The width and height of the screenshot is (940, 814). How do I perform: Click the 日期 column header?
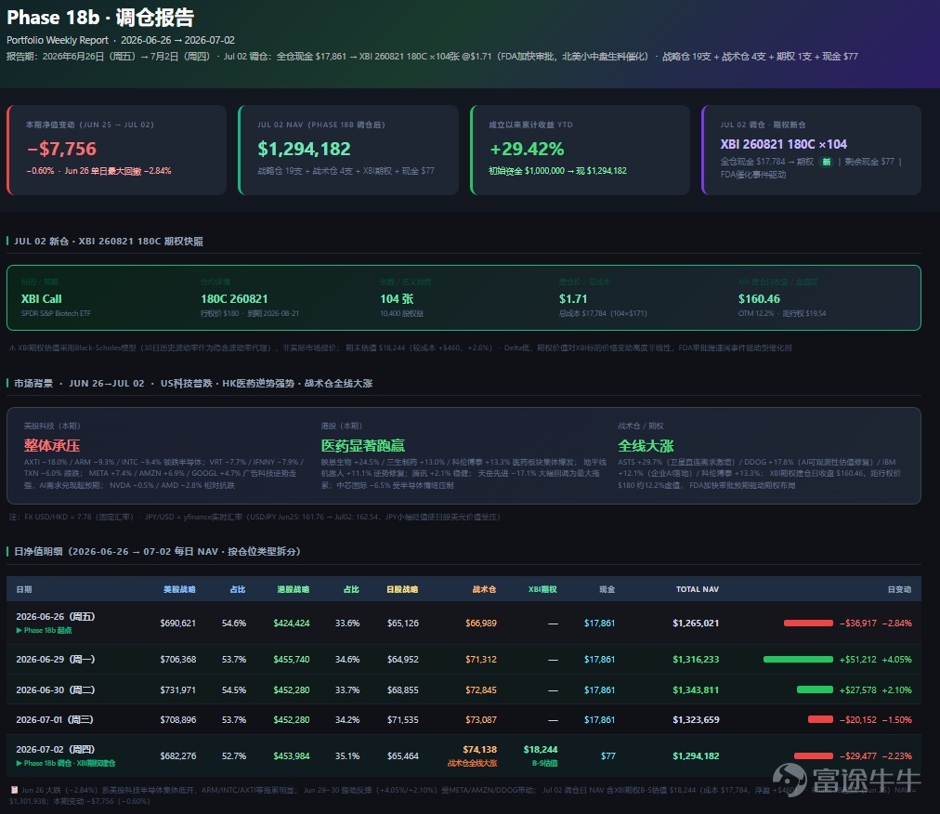[24, 590]
